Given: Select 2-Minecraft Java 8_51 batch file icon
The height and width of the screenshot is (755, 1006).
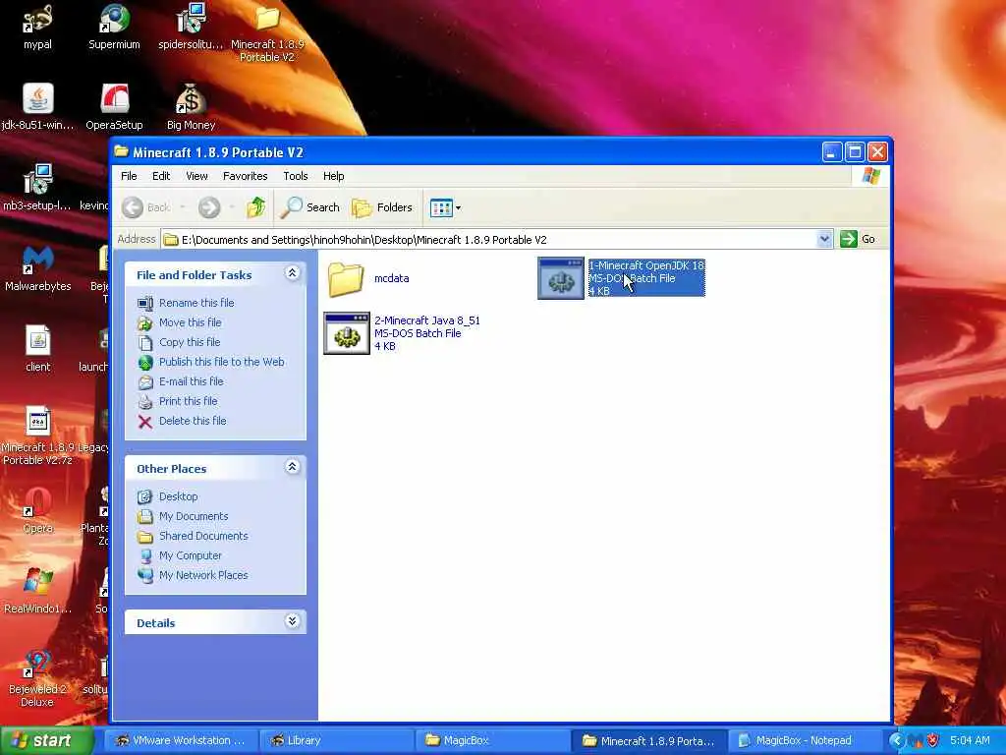Looking at the screenshot, I should click(x=347, y=333).
